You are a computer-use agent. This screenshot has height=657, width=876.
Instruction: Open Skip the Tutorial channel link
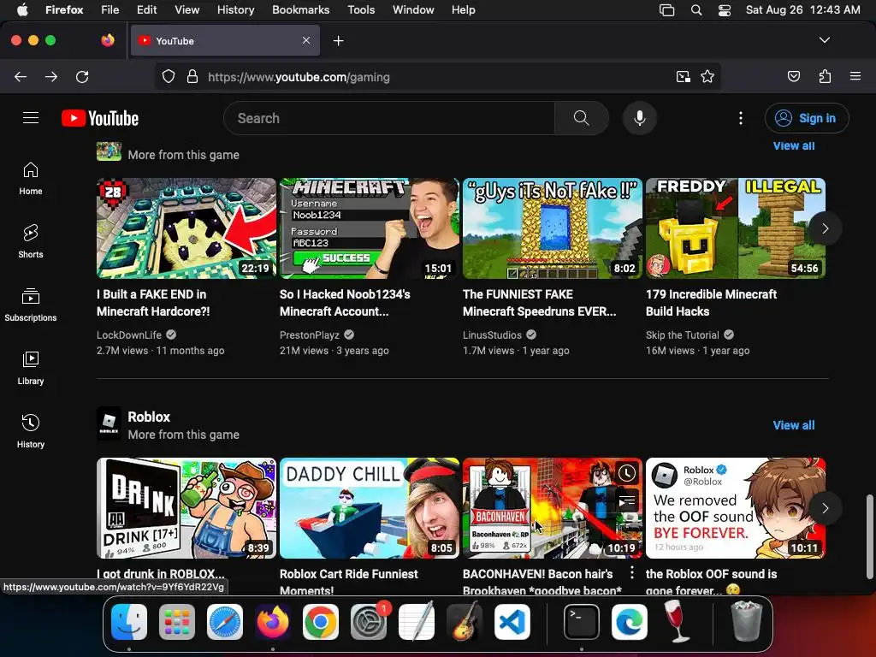click(682, 334)
